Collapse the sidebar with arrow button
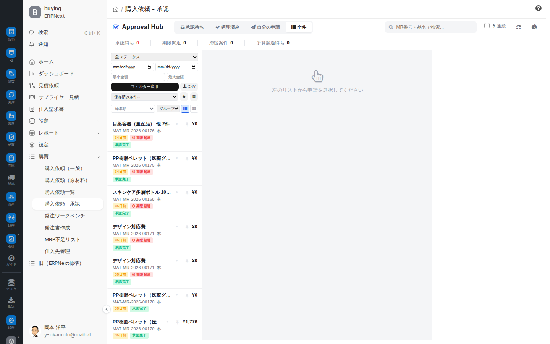Image resolution: width=550 pixels, height=344 pixels. tap(107, 309)
